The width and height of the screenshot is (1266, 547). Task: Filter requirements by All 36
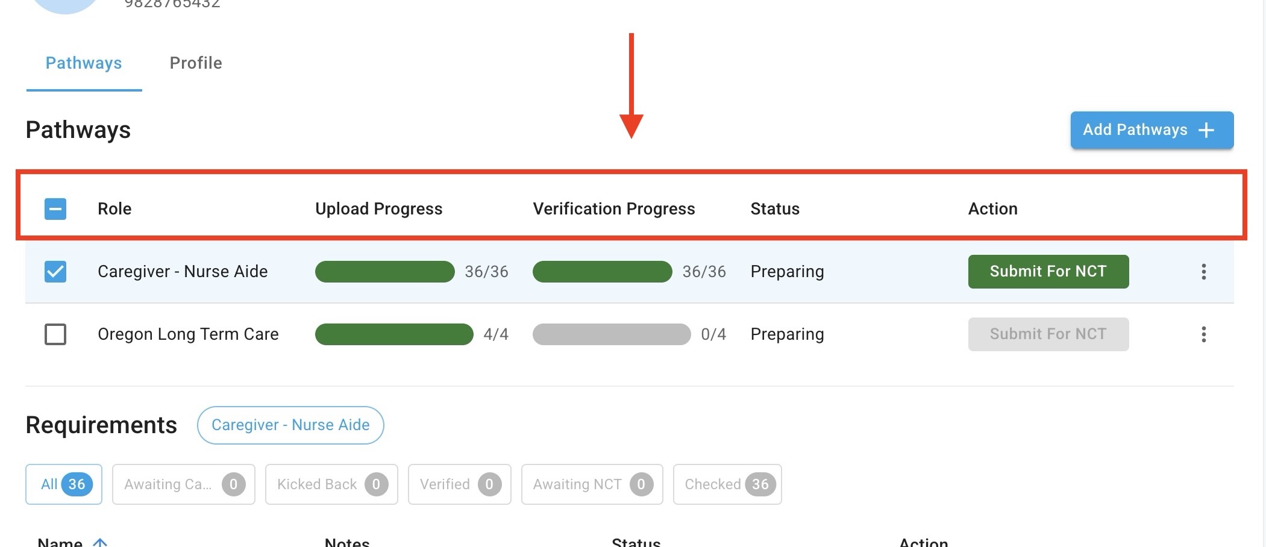point(64,484)
